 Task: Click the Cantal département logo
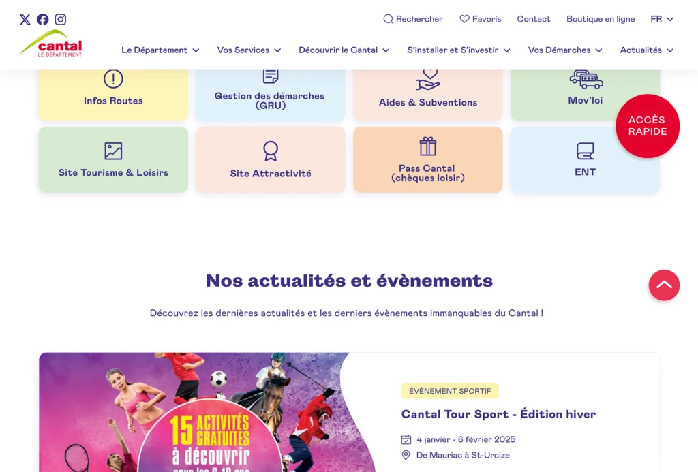[x=50, y=44]
